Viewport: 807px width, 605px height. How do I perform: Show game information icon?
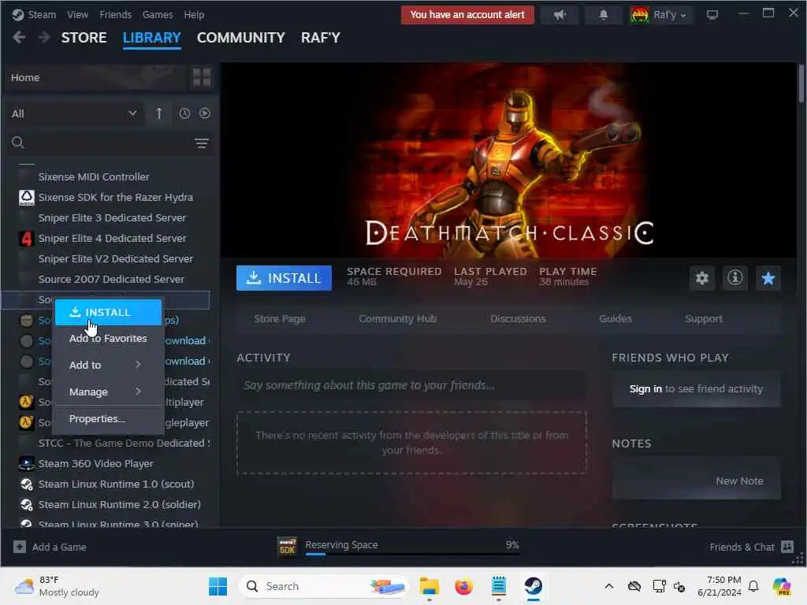735,278
